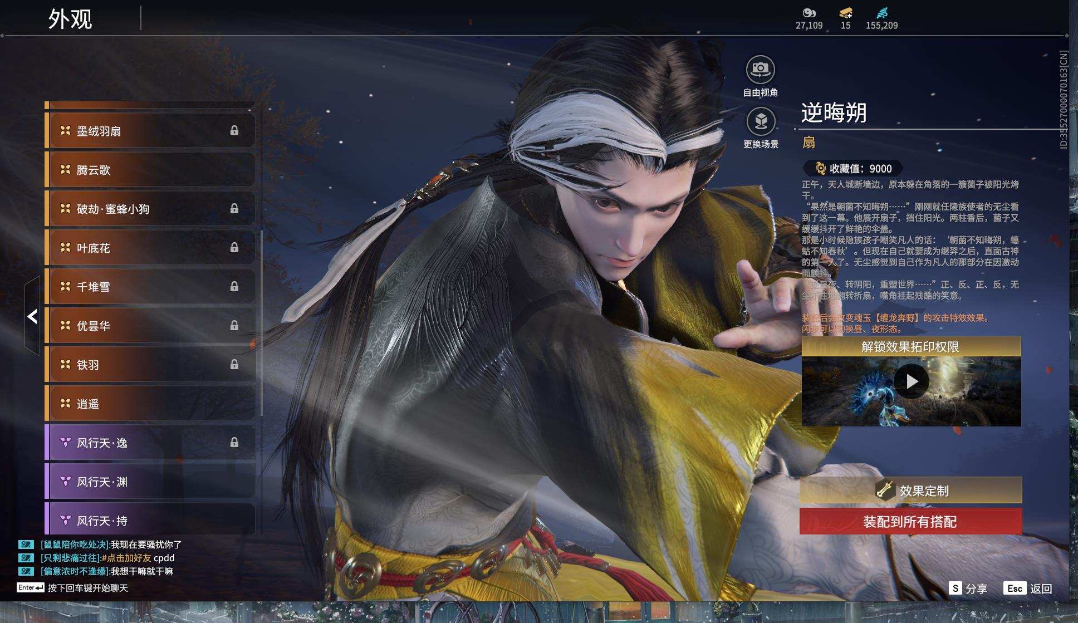Click the 分享 share button
1078x623 pixels.
click(968, 588)
